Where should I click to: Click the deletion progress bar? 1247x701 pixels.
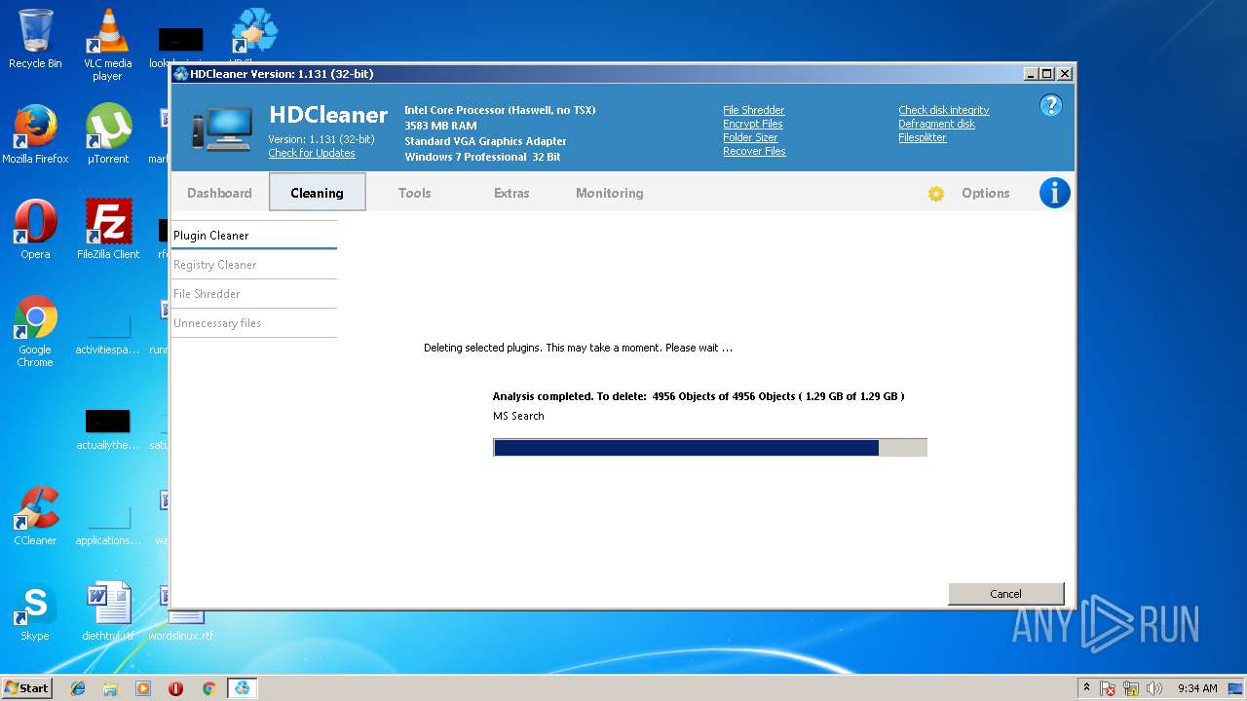[x=709, y=447]
